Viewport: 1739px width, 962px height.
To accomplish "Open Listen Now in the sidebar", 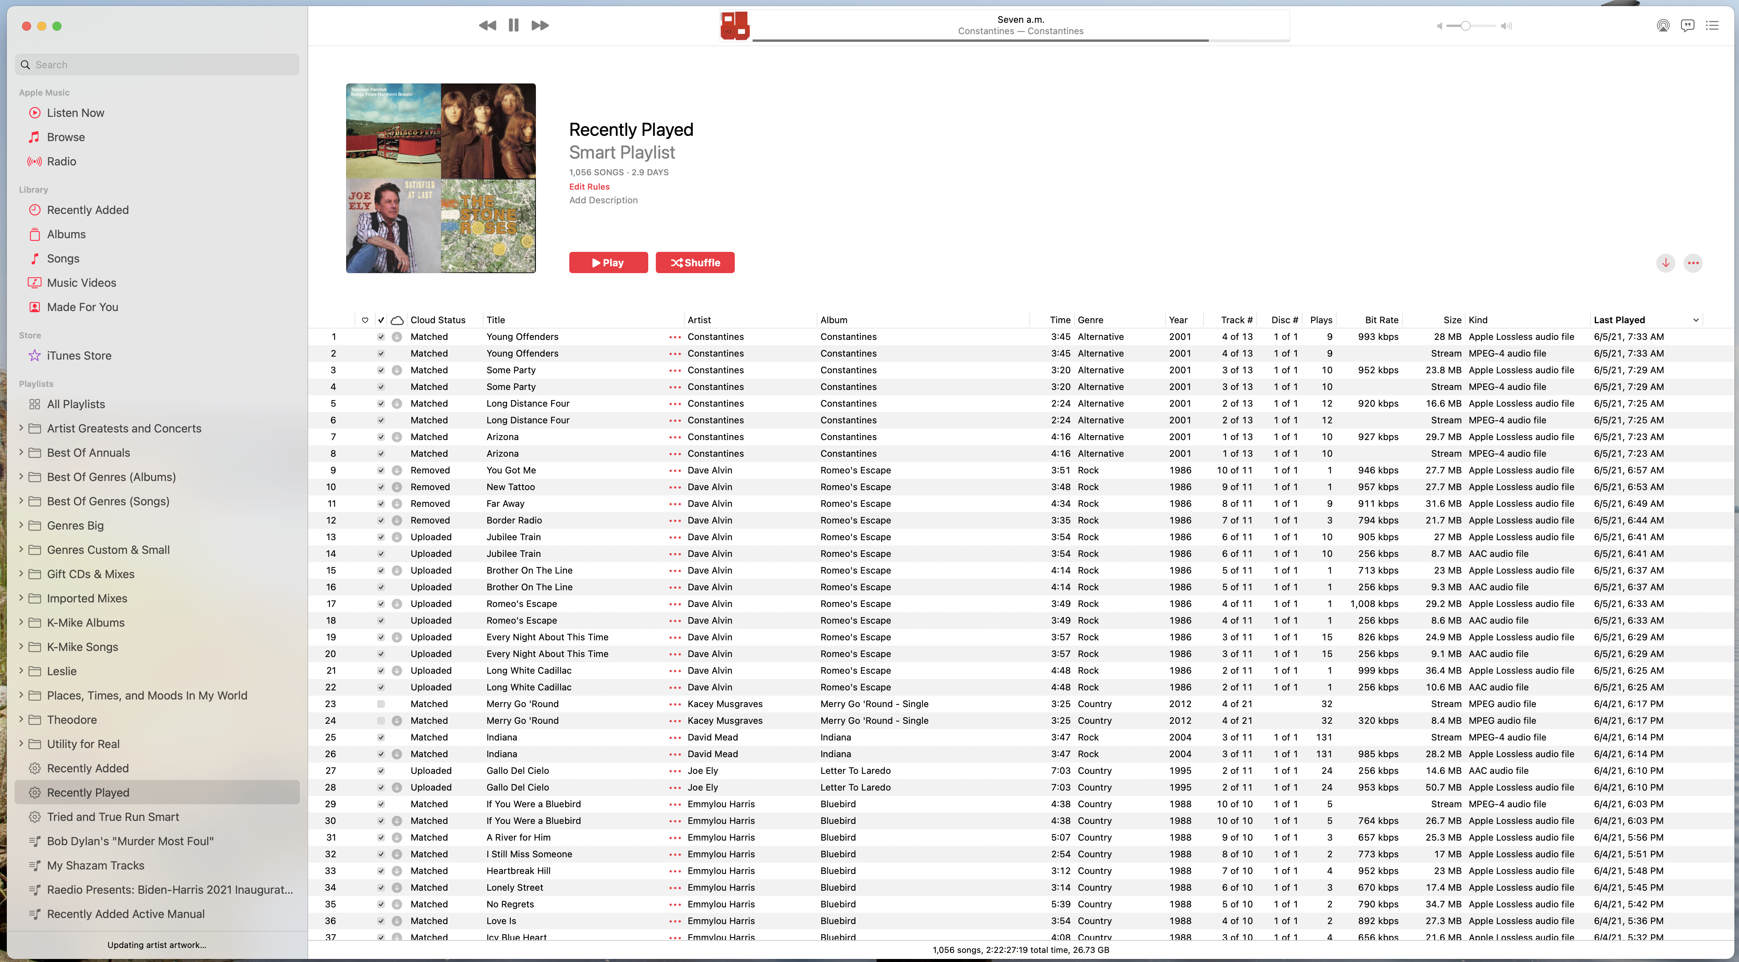I will (76, 113).
